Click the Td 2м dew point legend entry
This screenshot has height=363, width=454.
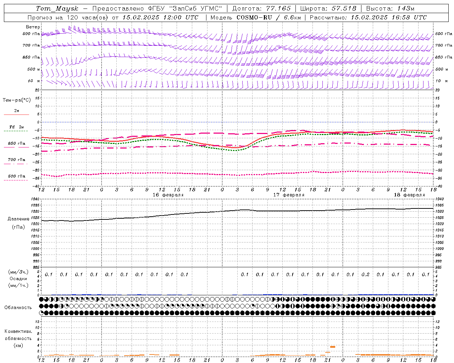click(x=17, y=128)
